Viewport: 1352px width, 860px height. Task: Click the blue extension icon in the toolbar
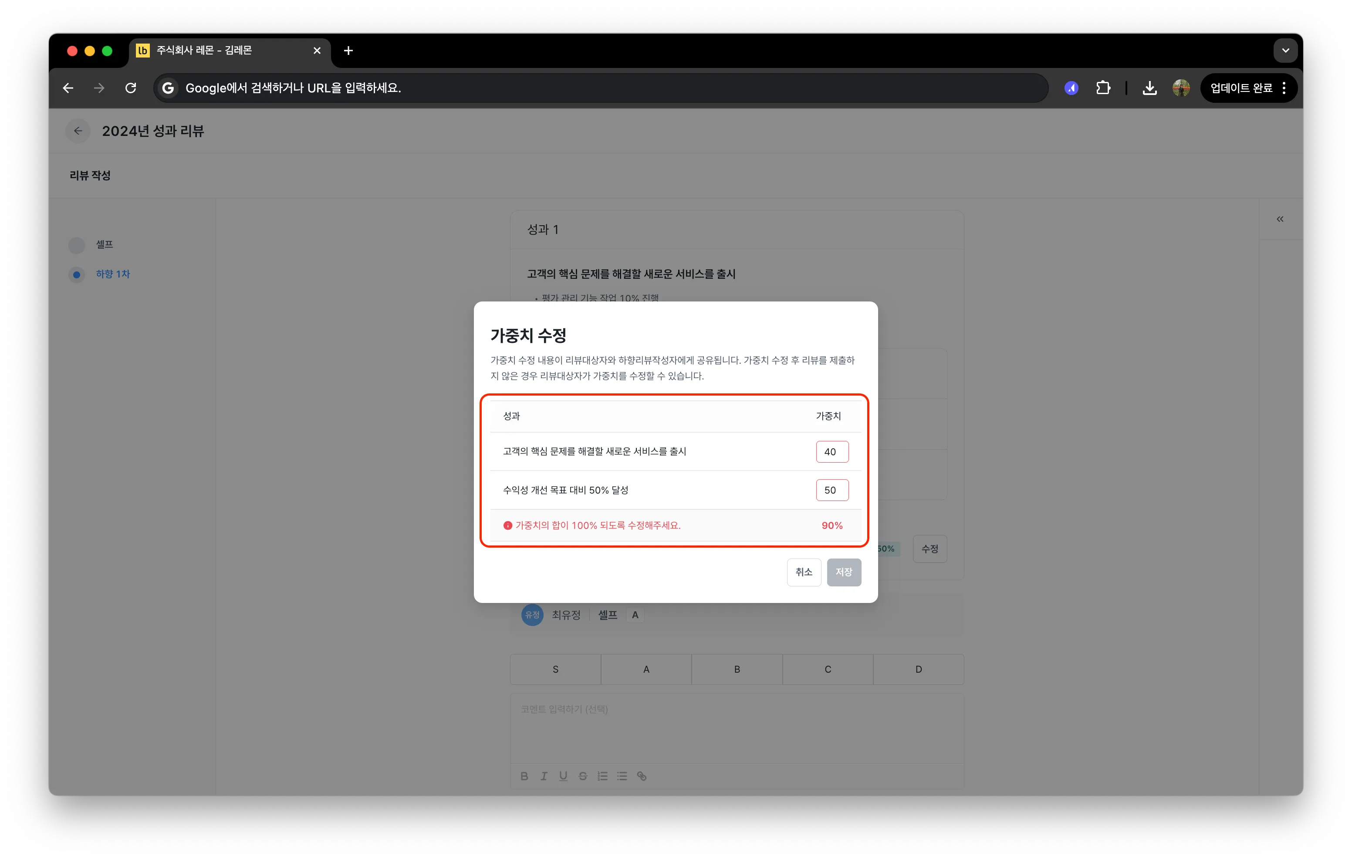tap(1071, 88)
